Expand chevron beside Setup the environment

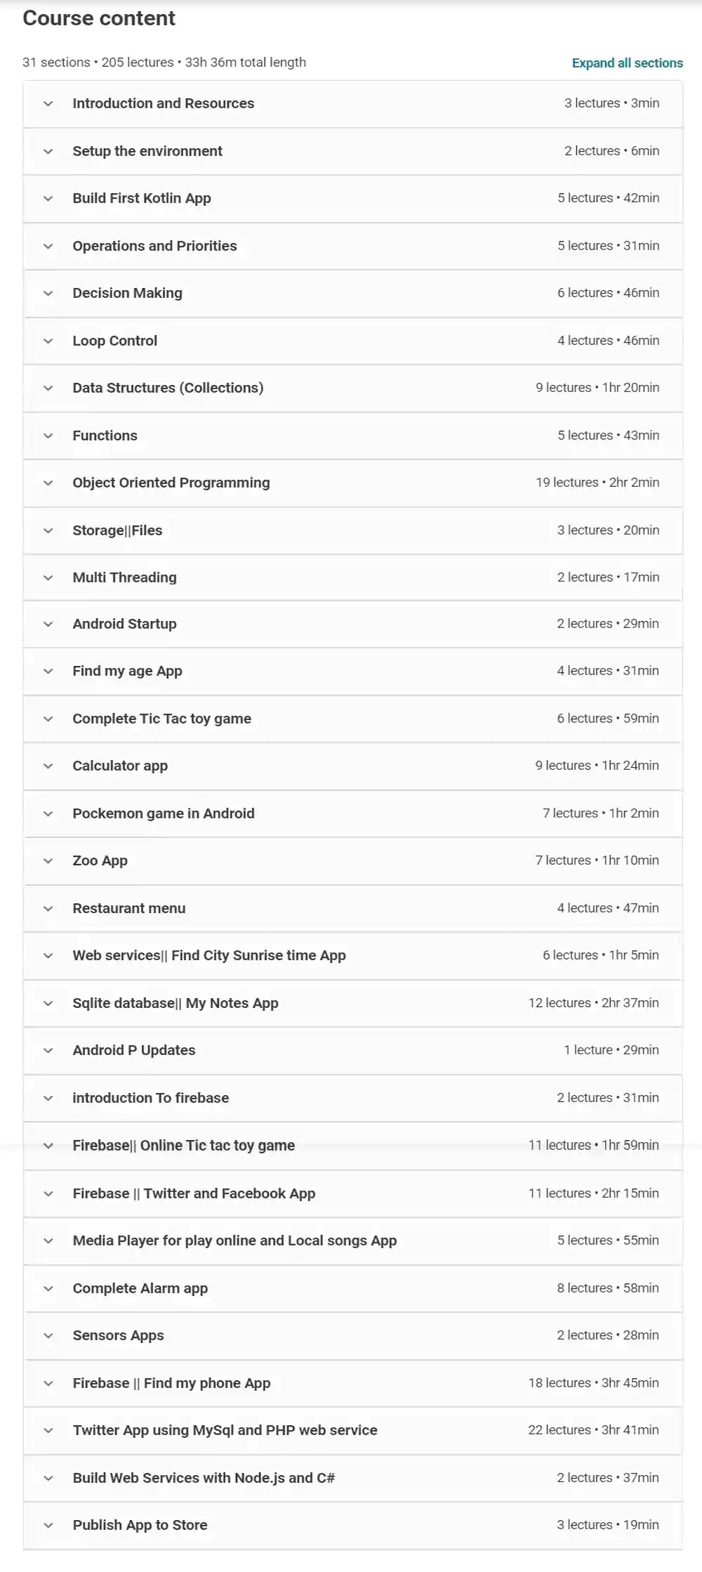tap(48, 151)
